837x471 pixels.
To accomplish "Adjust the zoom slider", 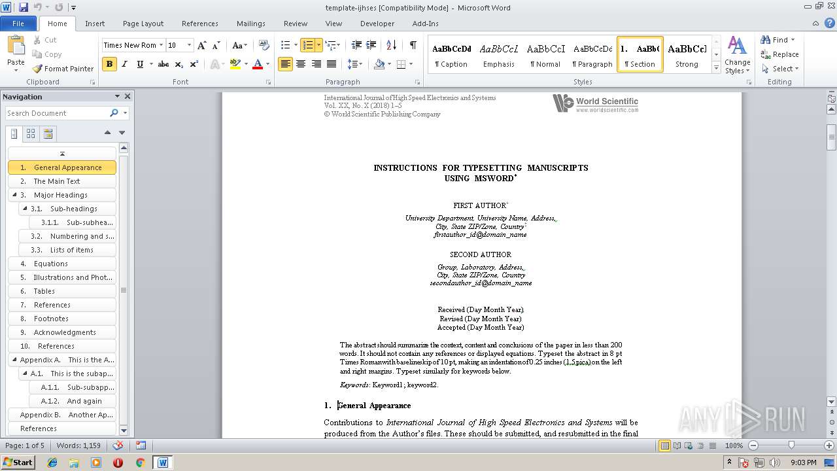I will click(x=791, y=445).
